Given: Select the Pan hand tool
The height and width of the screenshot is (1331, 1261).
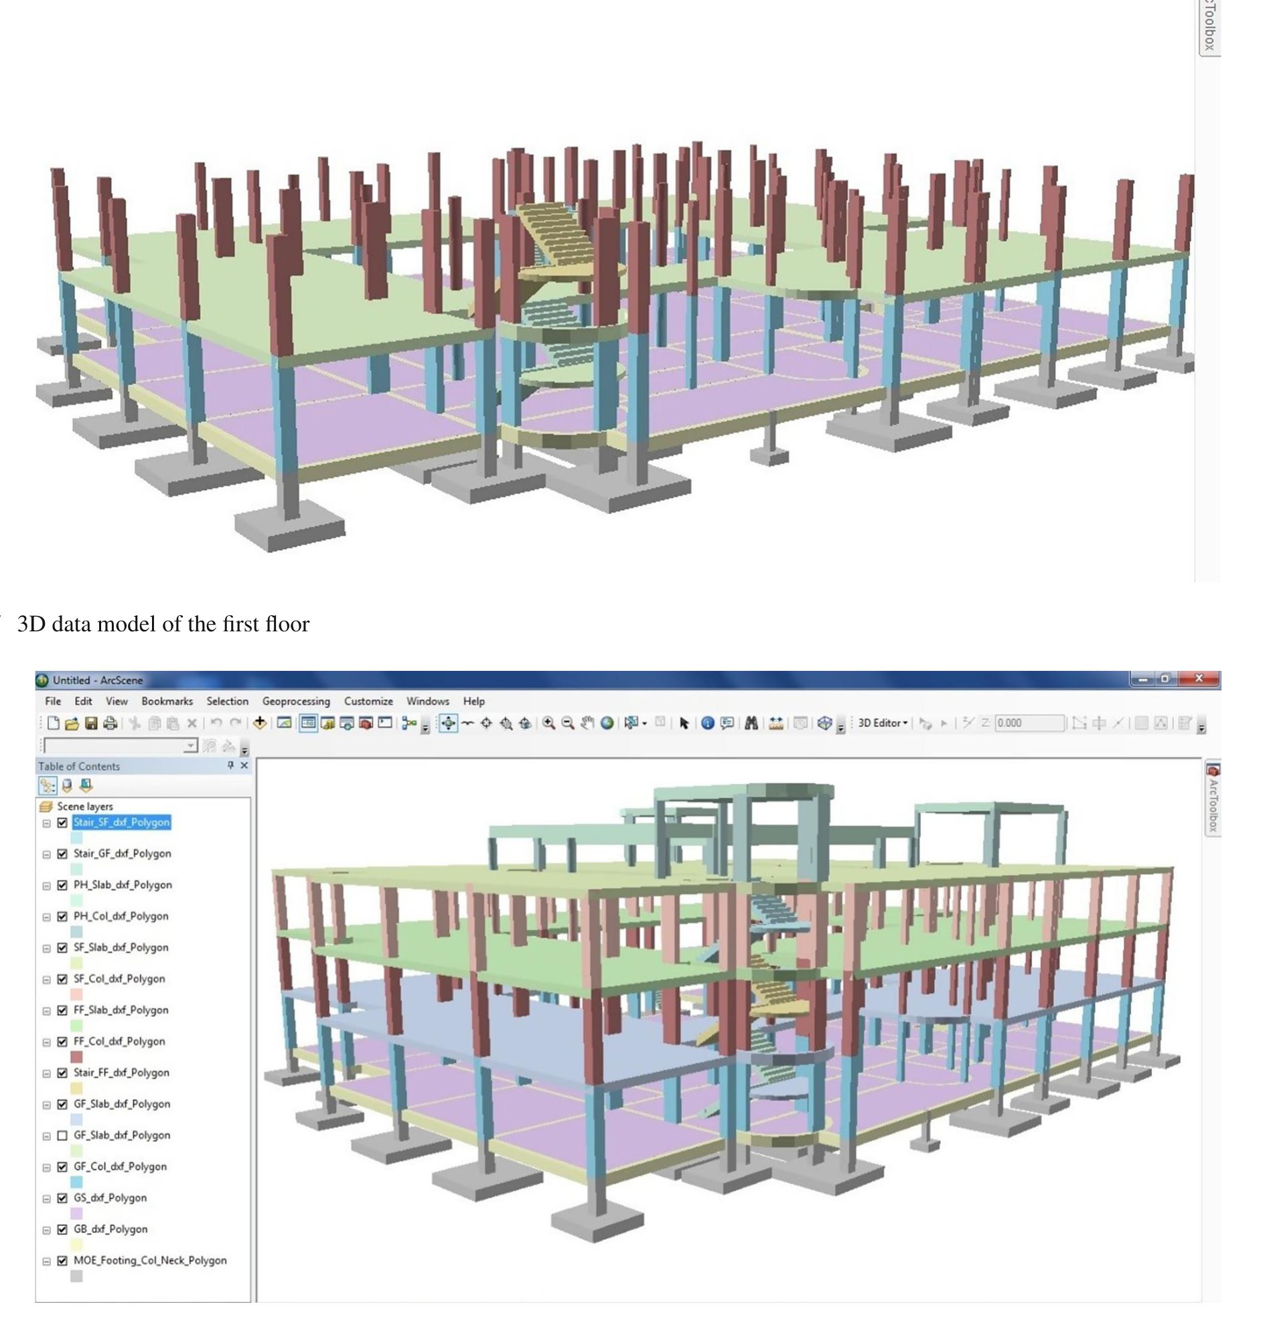Looking at the screenshot, I should coord(587,724).
